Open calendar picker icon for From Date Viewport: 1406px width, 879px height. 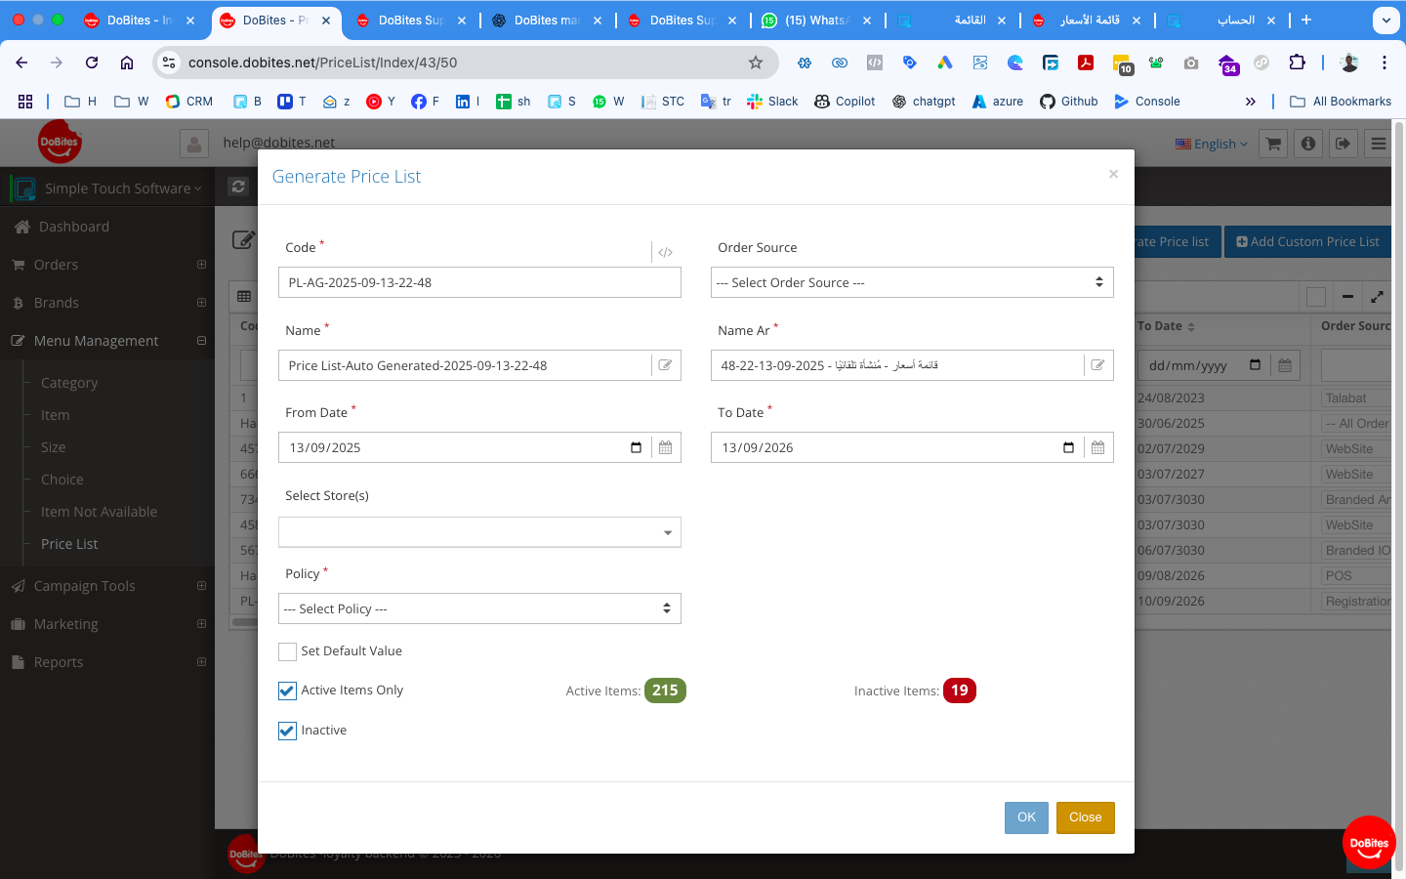[665, 447]
